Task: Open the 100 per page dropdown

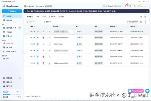Action: click(36, 96)
